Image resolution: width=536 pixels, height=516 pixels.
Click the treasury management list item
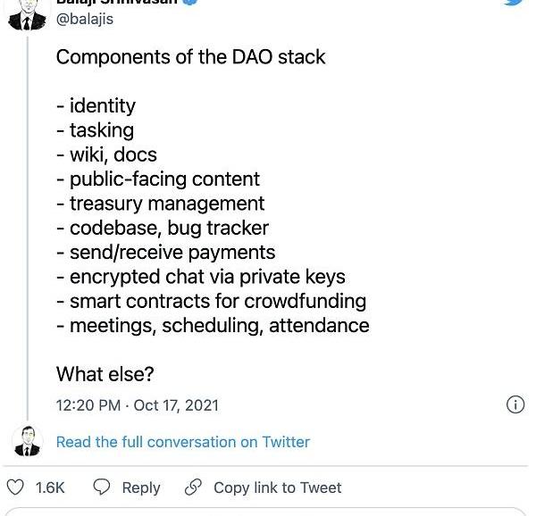pos(160,204)
